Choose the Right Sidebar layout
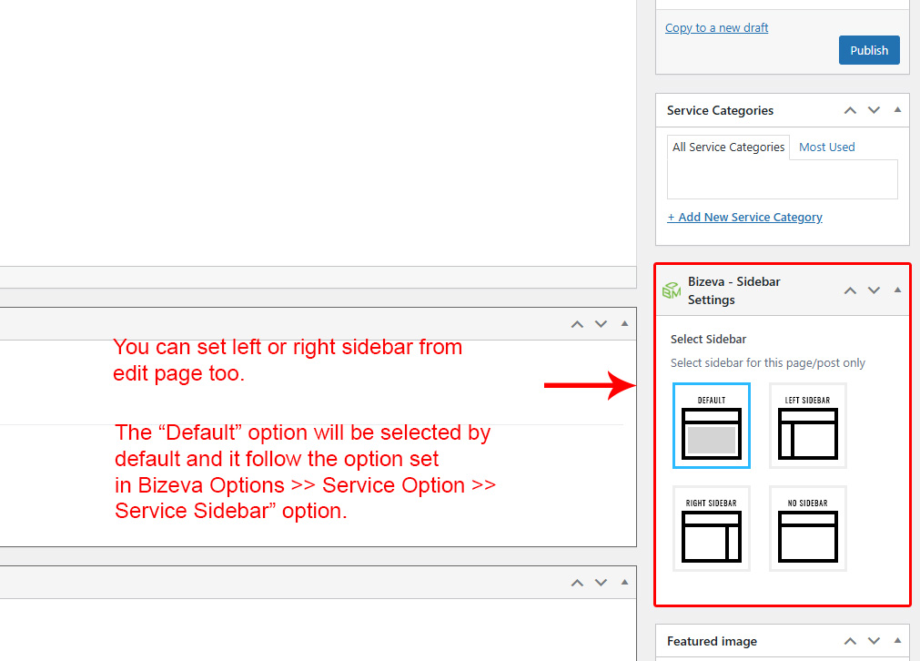The width and height of the screenshot is (920, 661). point(712,529)
